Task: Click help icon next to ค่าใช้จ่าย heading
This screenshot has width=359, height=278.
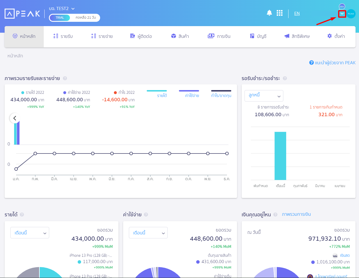Action: click(146, 215)
